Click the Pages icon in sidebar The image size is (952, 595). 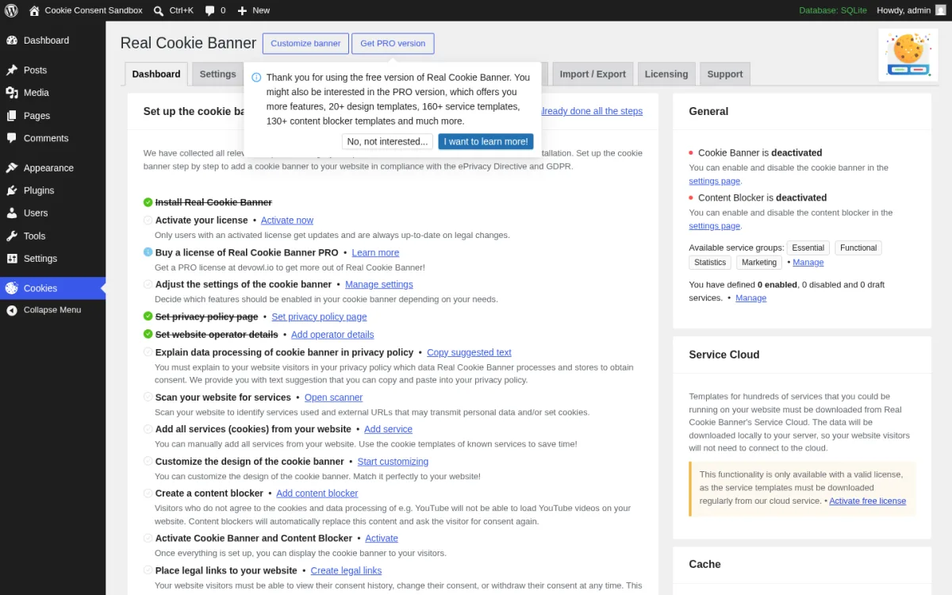(12, 116)
